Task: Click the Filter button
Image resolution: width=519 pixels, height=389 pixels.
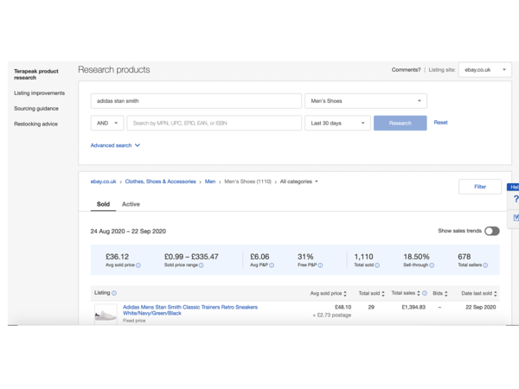Action: pos(480,187)
